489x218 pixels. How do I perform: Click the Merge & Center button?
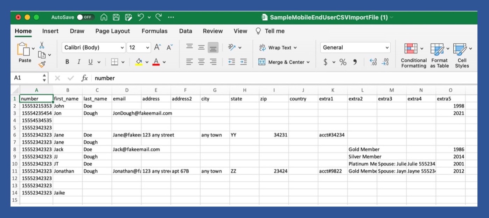click(284, 62)
